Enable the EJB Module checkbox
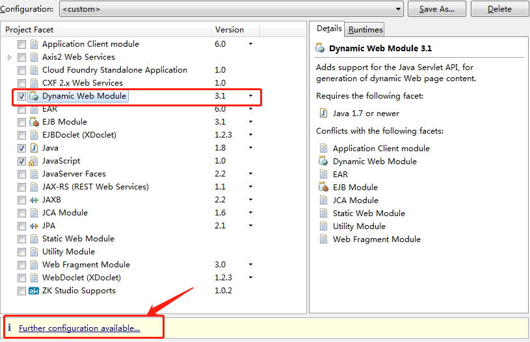 pos(21,123)
